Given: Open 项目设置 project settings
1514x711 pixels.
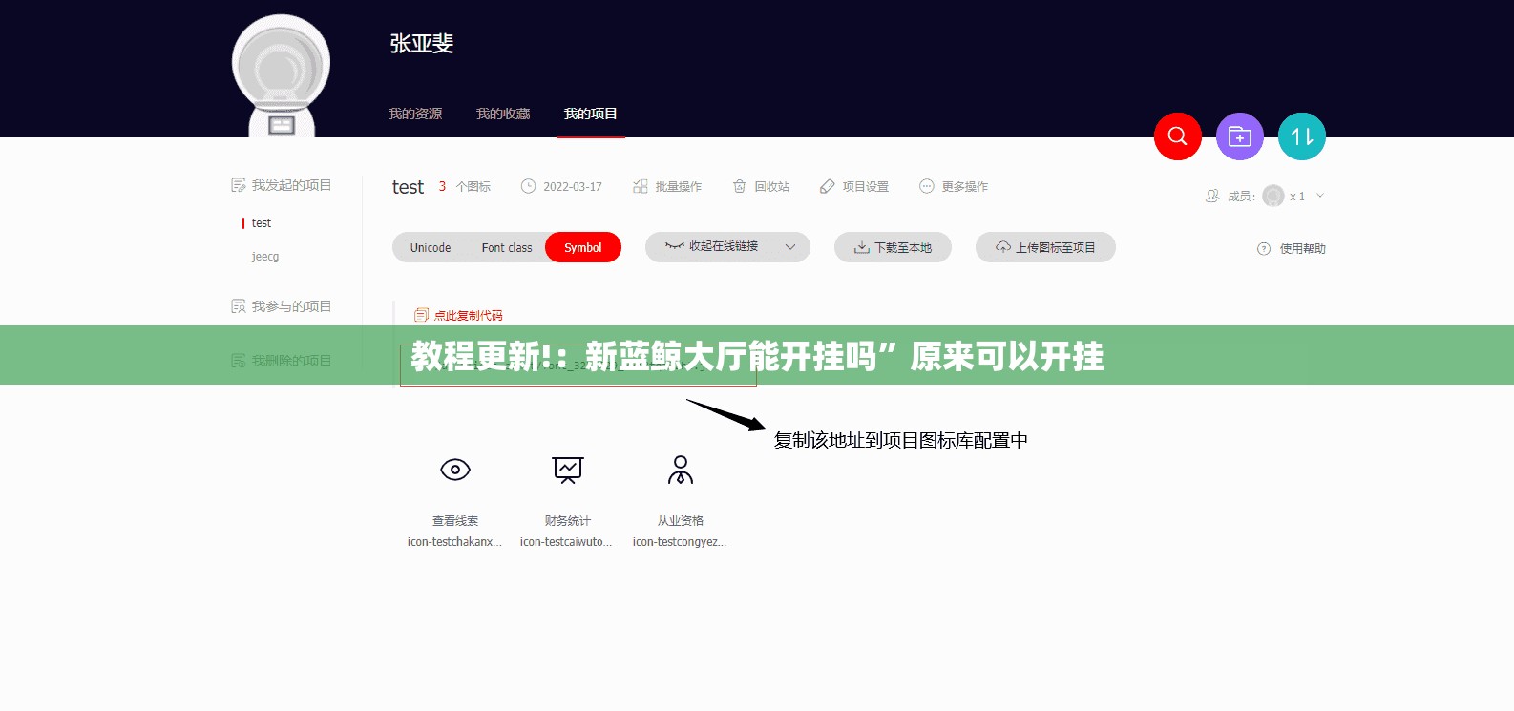Looking at the screenshot, I should pos(854,186).
